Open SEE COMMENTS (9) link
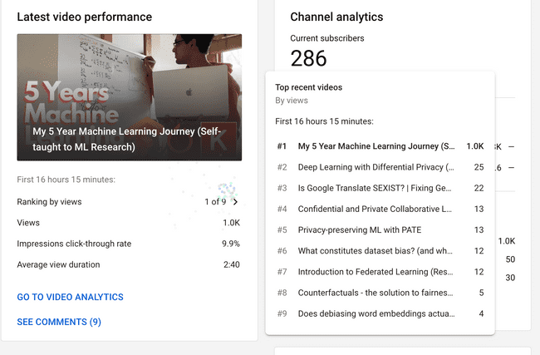This screenshot has width=540, height=355. click(59, 322)
